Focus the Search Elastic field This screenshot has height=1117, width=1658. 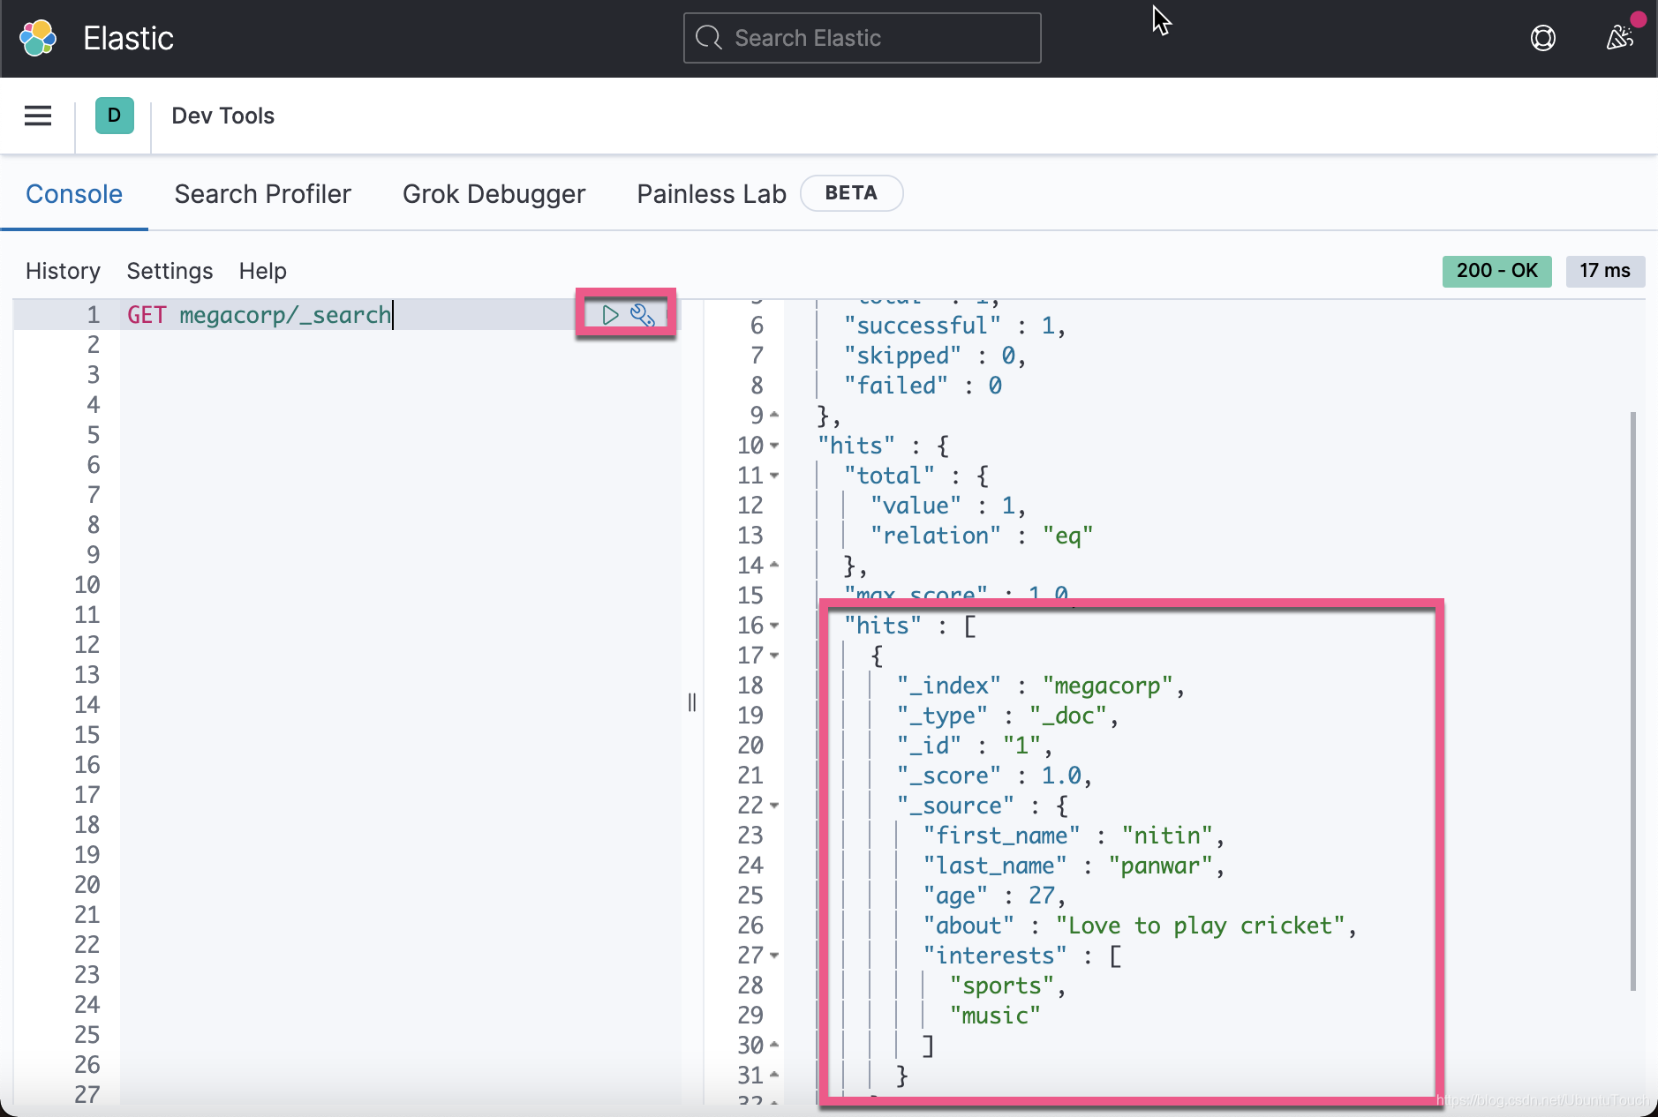862,38
